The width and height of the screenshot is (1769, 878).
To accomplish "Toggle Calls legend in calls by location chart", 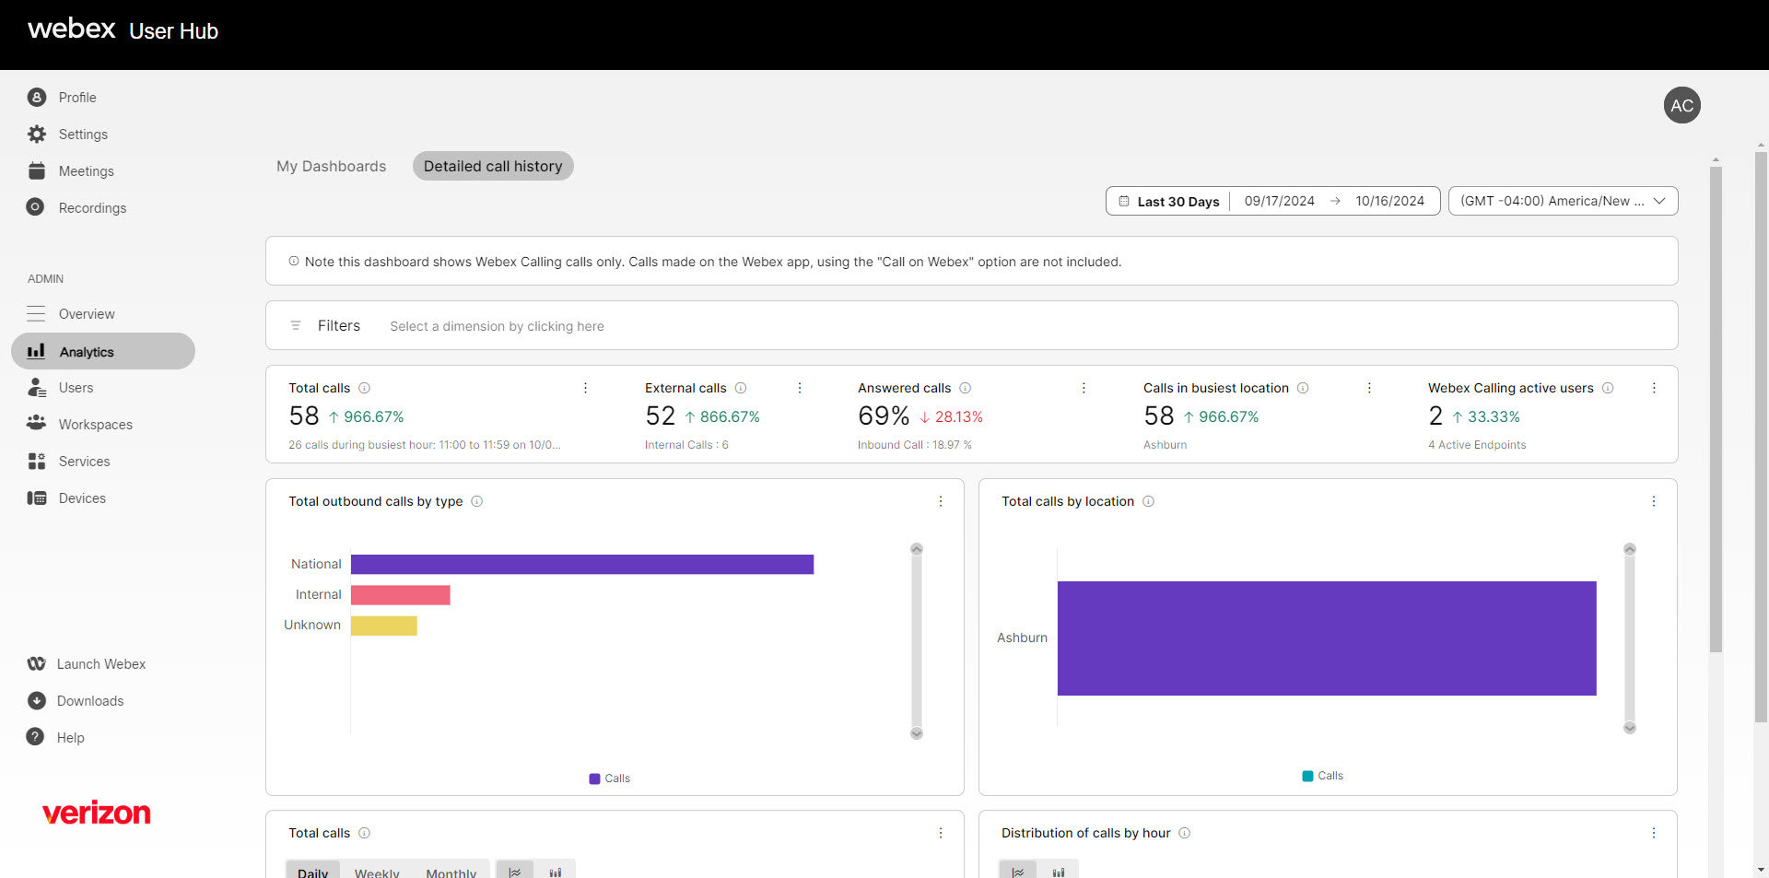I will click(x=1323, y=776).
